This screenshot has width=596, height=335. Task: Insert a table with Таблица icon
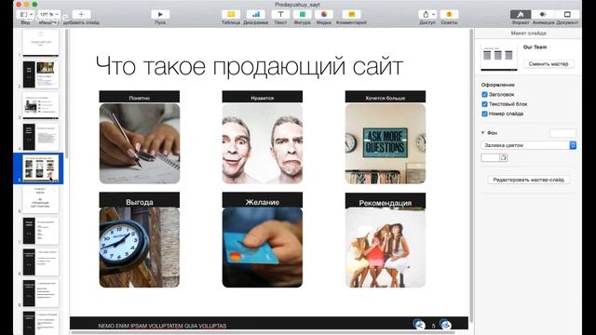click(231, 15)
